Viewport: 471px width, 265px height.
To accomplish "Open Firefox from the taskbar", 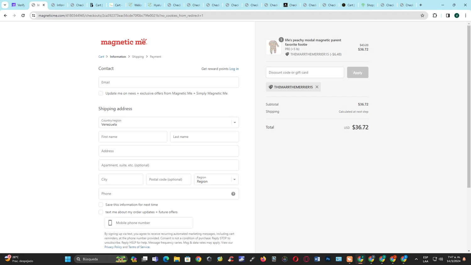I will point(263,259).
